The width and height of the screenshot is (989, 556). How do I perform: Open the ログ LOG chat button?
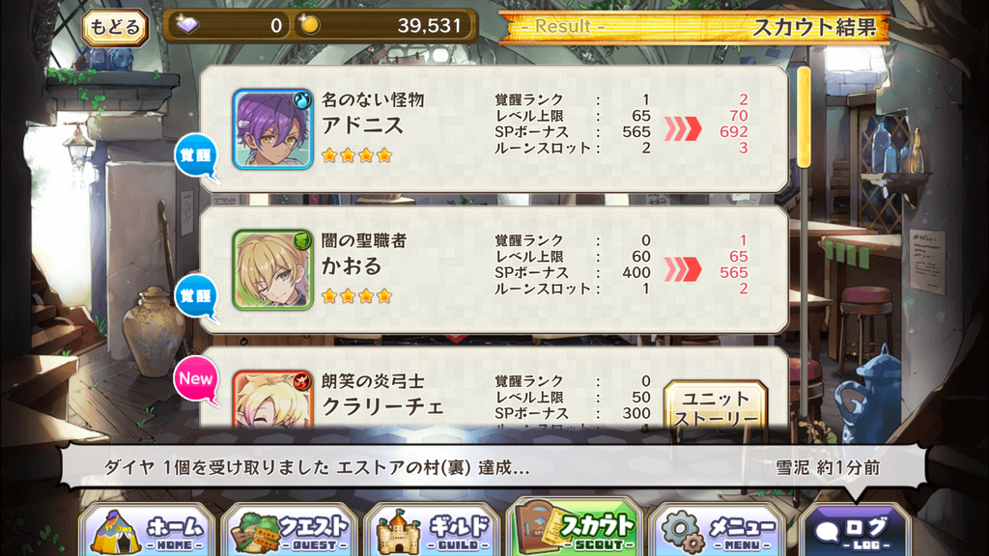pos(856,531)
